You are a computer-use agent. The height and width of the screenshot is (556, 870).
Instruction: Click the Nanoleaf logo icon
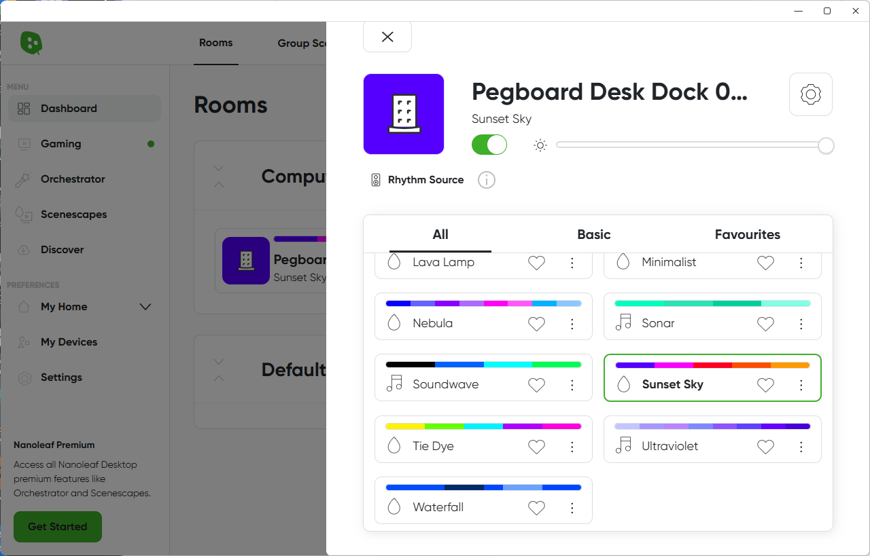(31, 43)
